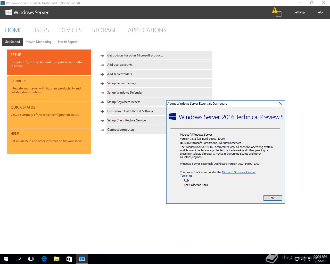Image resolution: width=330 pixels, height=264 pixels.
Task: Open the Health Monitoring tab
Action: [x=39, y=42]
